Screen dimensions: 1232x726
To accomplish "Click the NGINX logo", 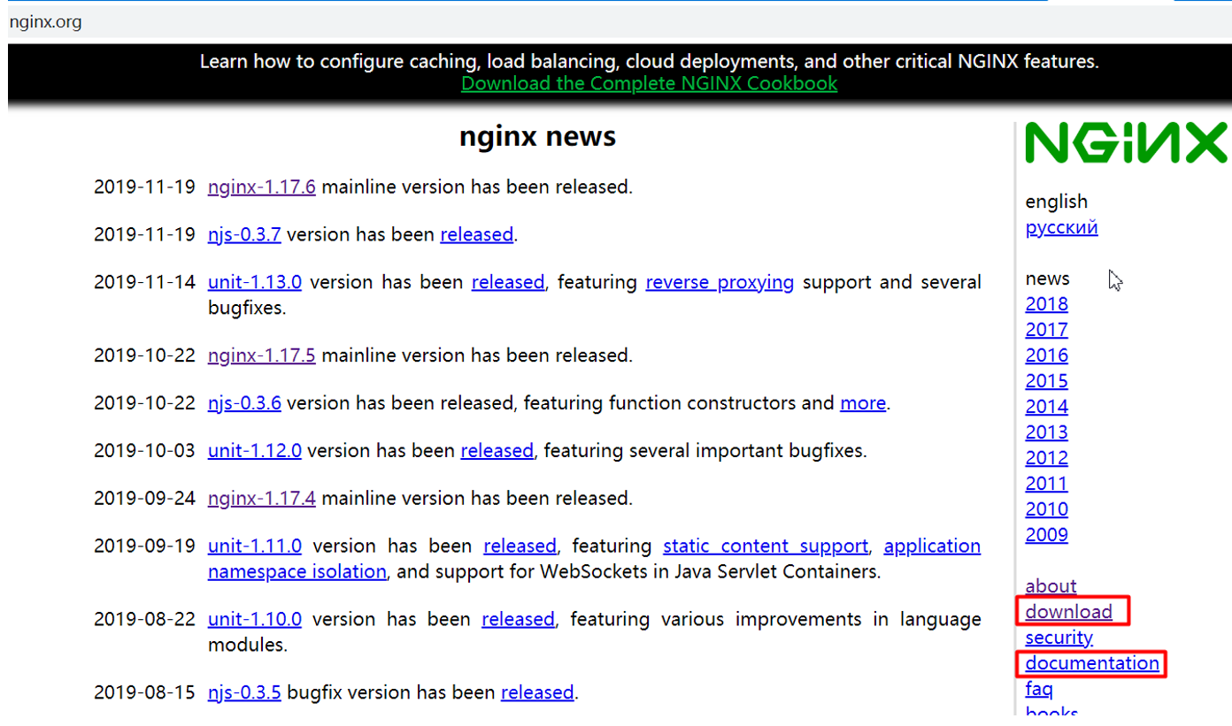I will point(1127,142).
